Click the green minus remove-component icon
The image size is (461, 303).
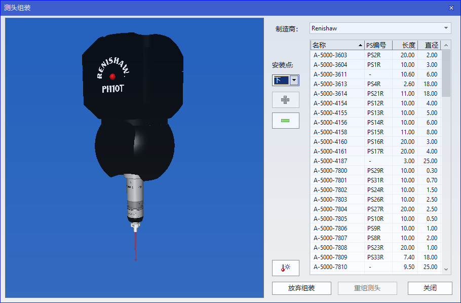pos(286,121)
